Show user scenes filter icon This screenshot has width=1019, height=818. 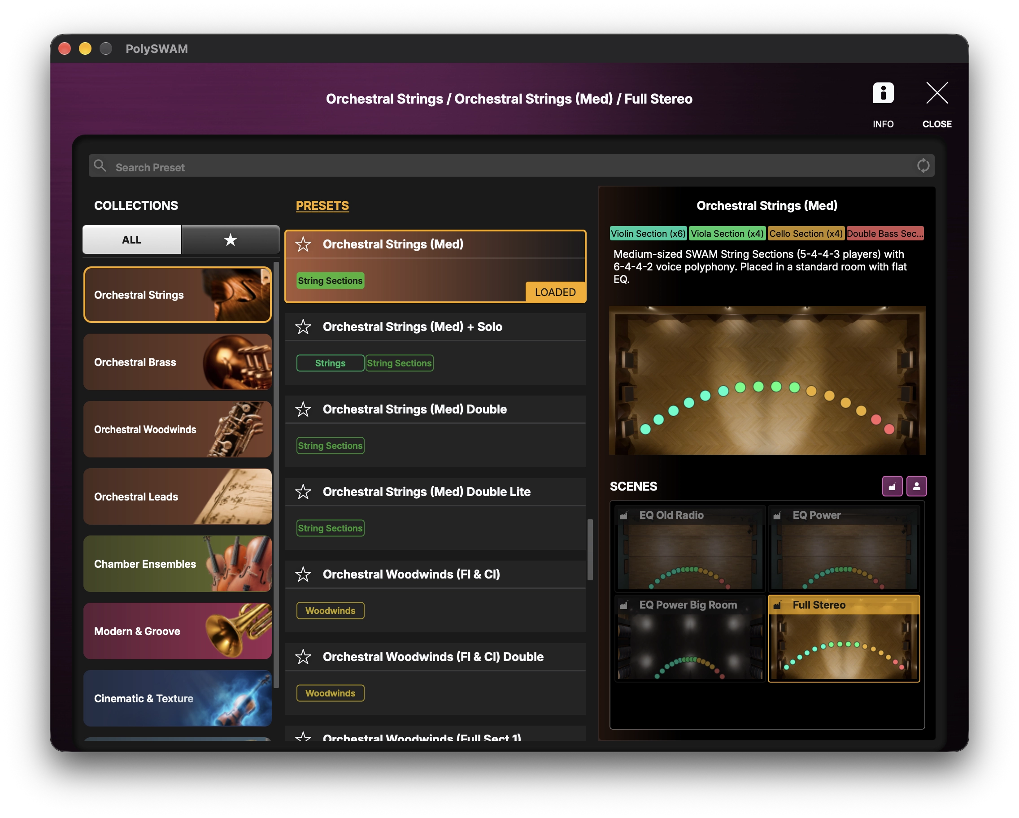pyautogui.click(x=916, y=486)
